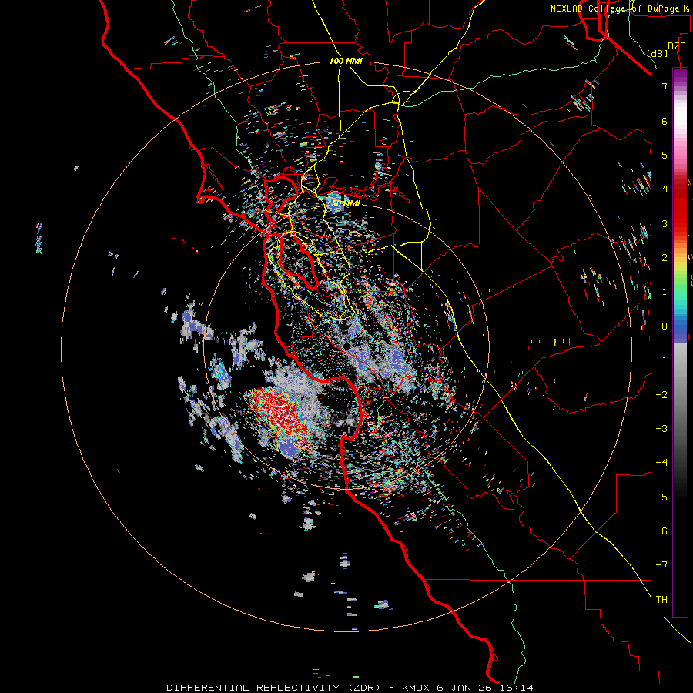Image resolution: width=693 pixels, height=693 pixels.
Task: Select the "2" value on the color scale
Action: coord(665,257)
